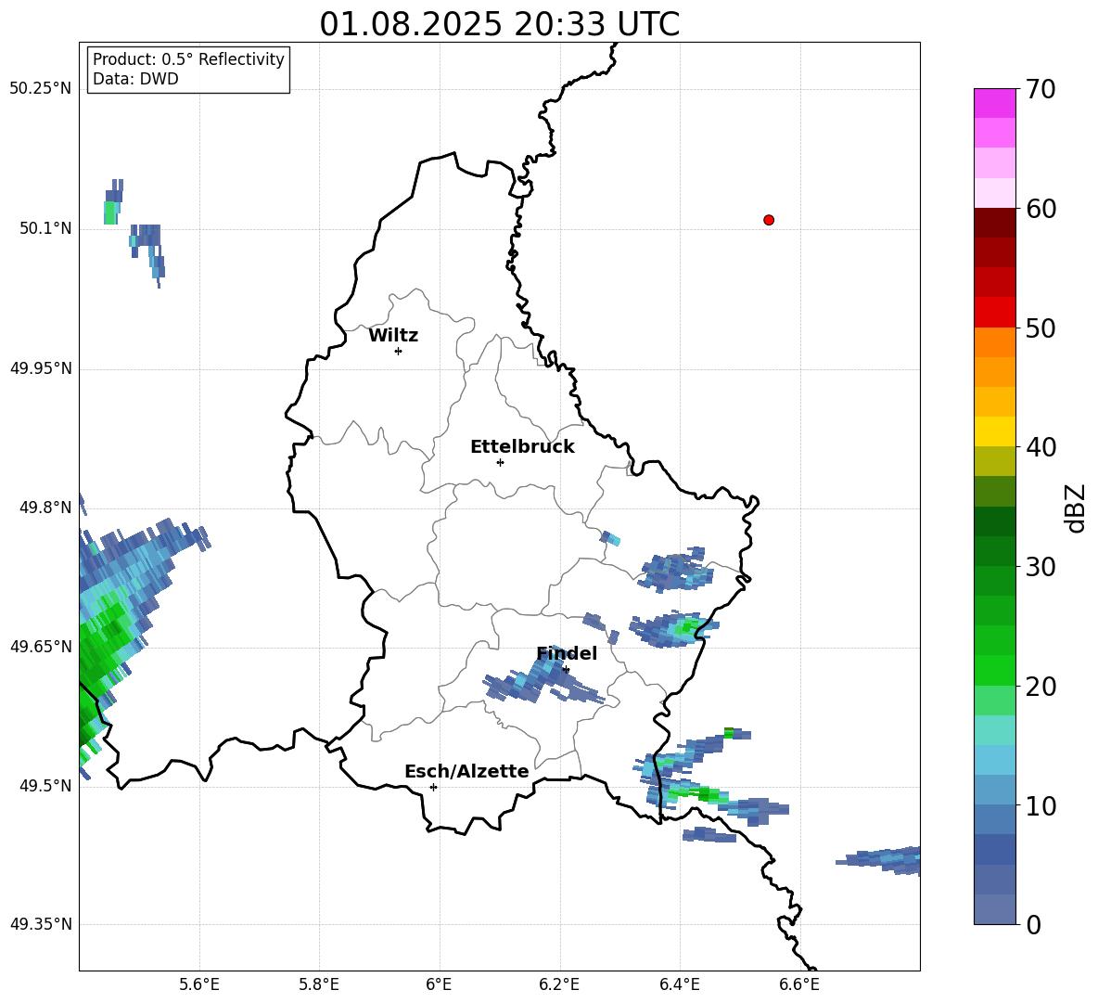
Task: Click the Esch/Alzette cross marker
Action: (433, 787)
